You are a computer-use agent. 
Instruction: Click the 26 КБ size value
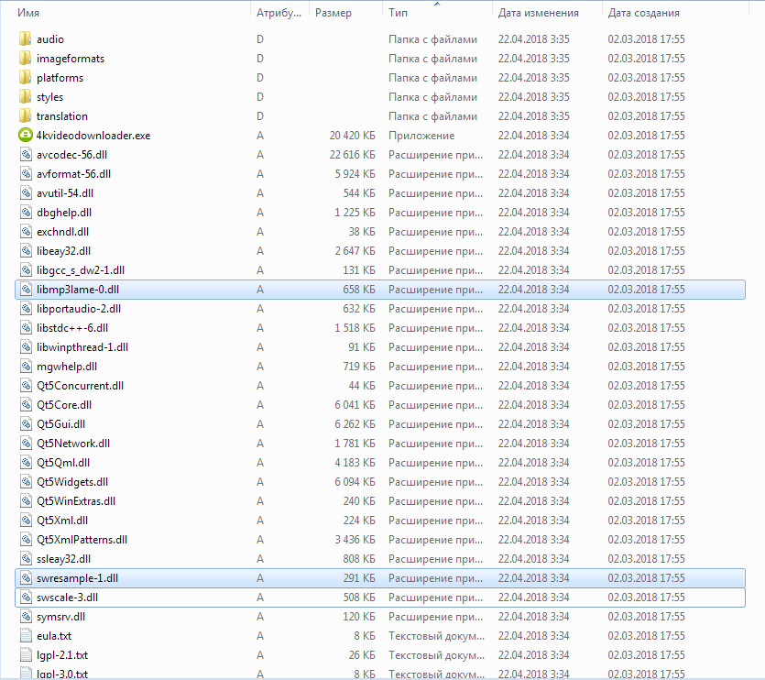[x=362, y=655]
